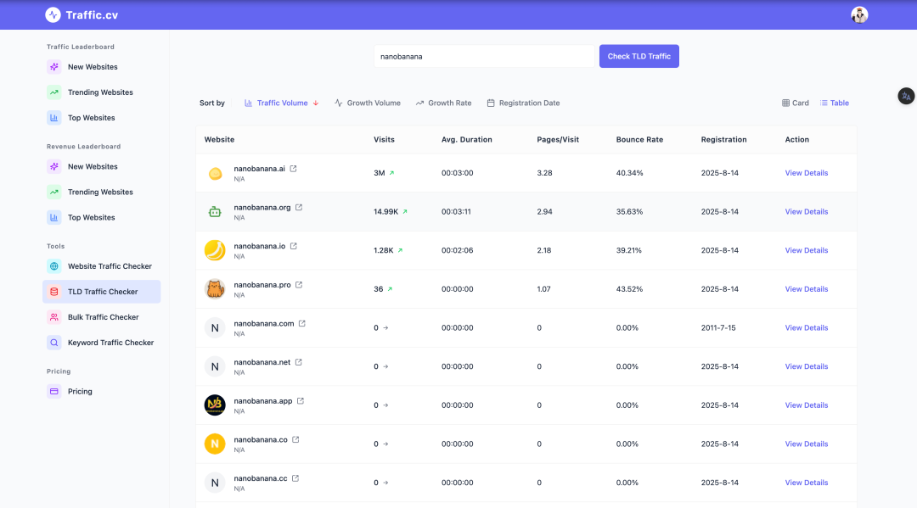View Details for nanobanana.org
Screen dimensions: 917x508
click(806, 211)
